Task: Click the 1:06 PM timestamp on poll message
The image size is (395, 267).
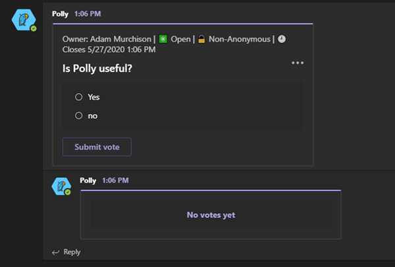Action: coord(88,13)
